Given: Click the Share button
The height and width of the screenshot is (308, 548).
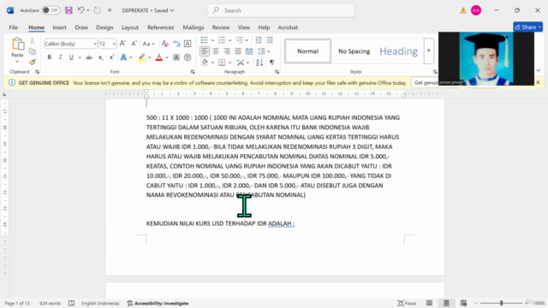Looking at the screenshot, I should (x=527, y=27).
